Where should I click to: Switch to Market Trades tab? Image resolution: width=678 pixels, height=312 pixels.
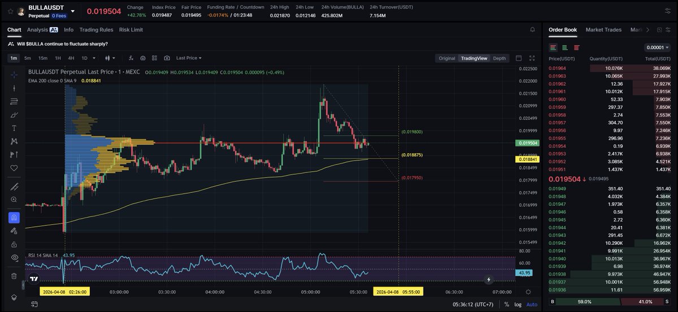pyautogui.click(x=603, y=29)
